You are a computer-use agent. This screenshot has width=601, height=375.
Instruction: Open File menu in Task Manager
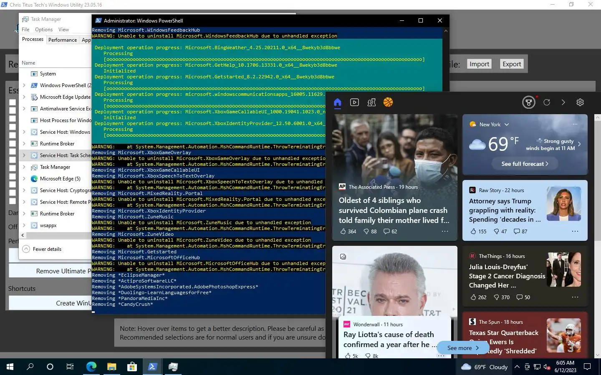[25, 30]
